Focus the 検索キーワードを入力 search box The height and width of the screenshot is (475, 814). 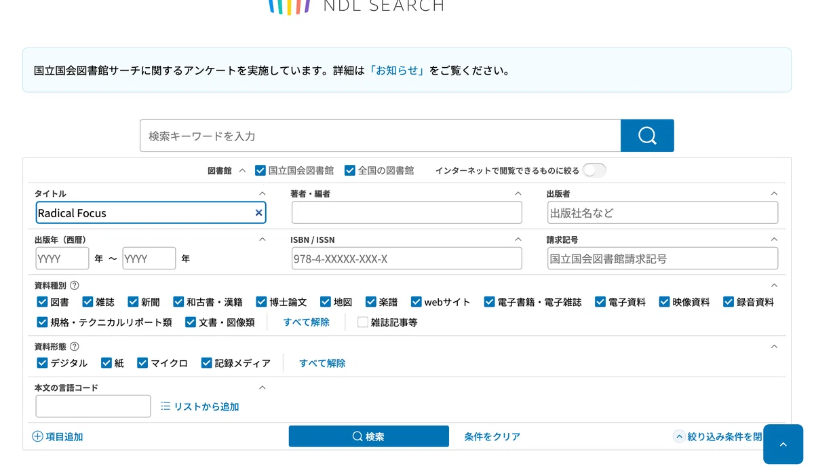381,136
